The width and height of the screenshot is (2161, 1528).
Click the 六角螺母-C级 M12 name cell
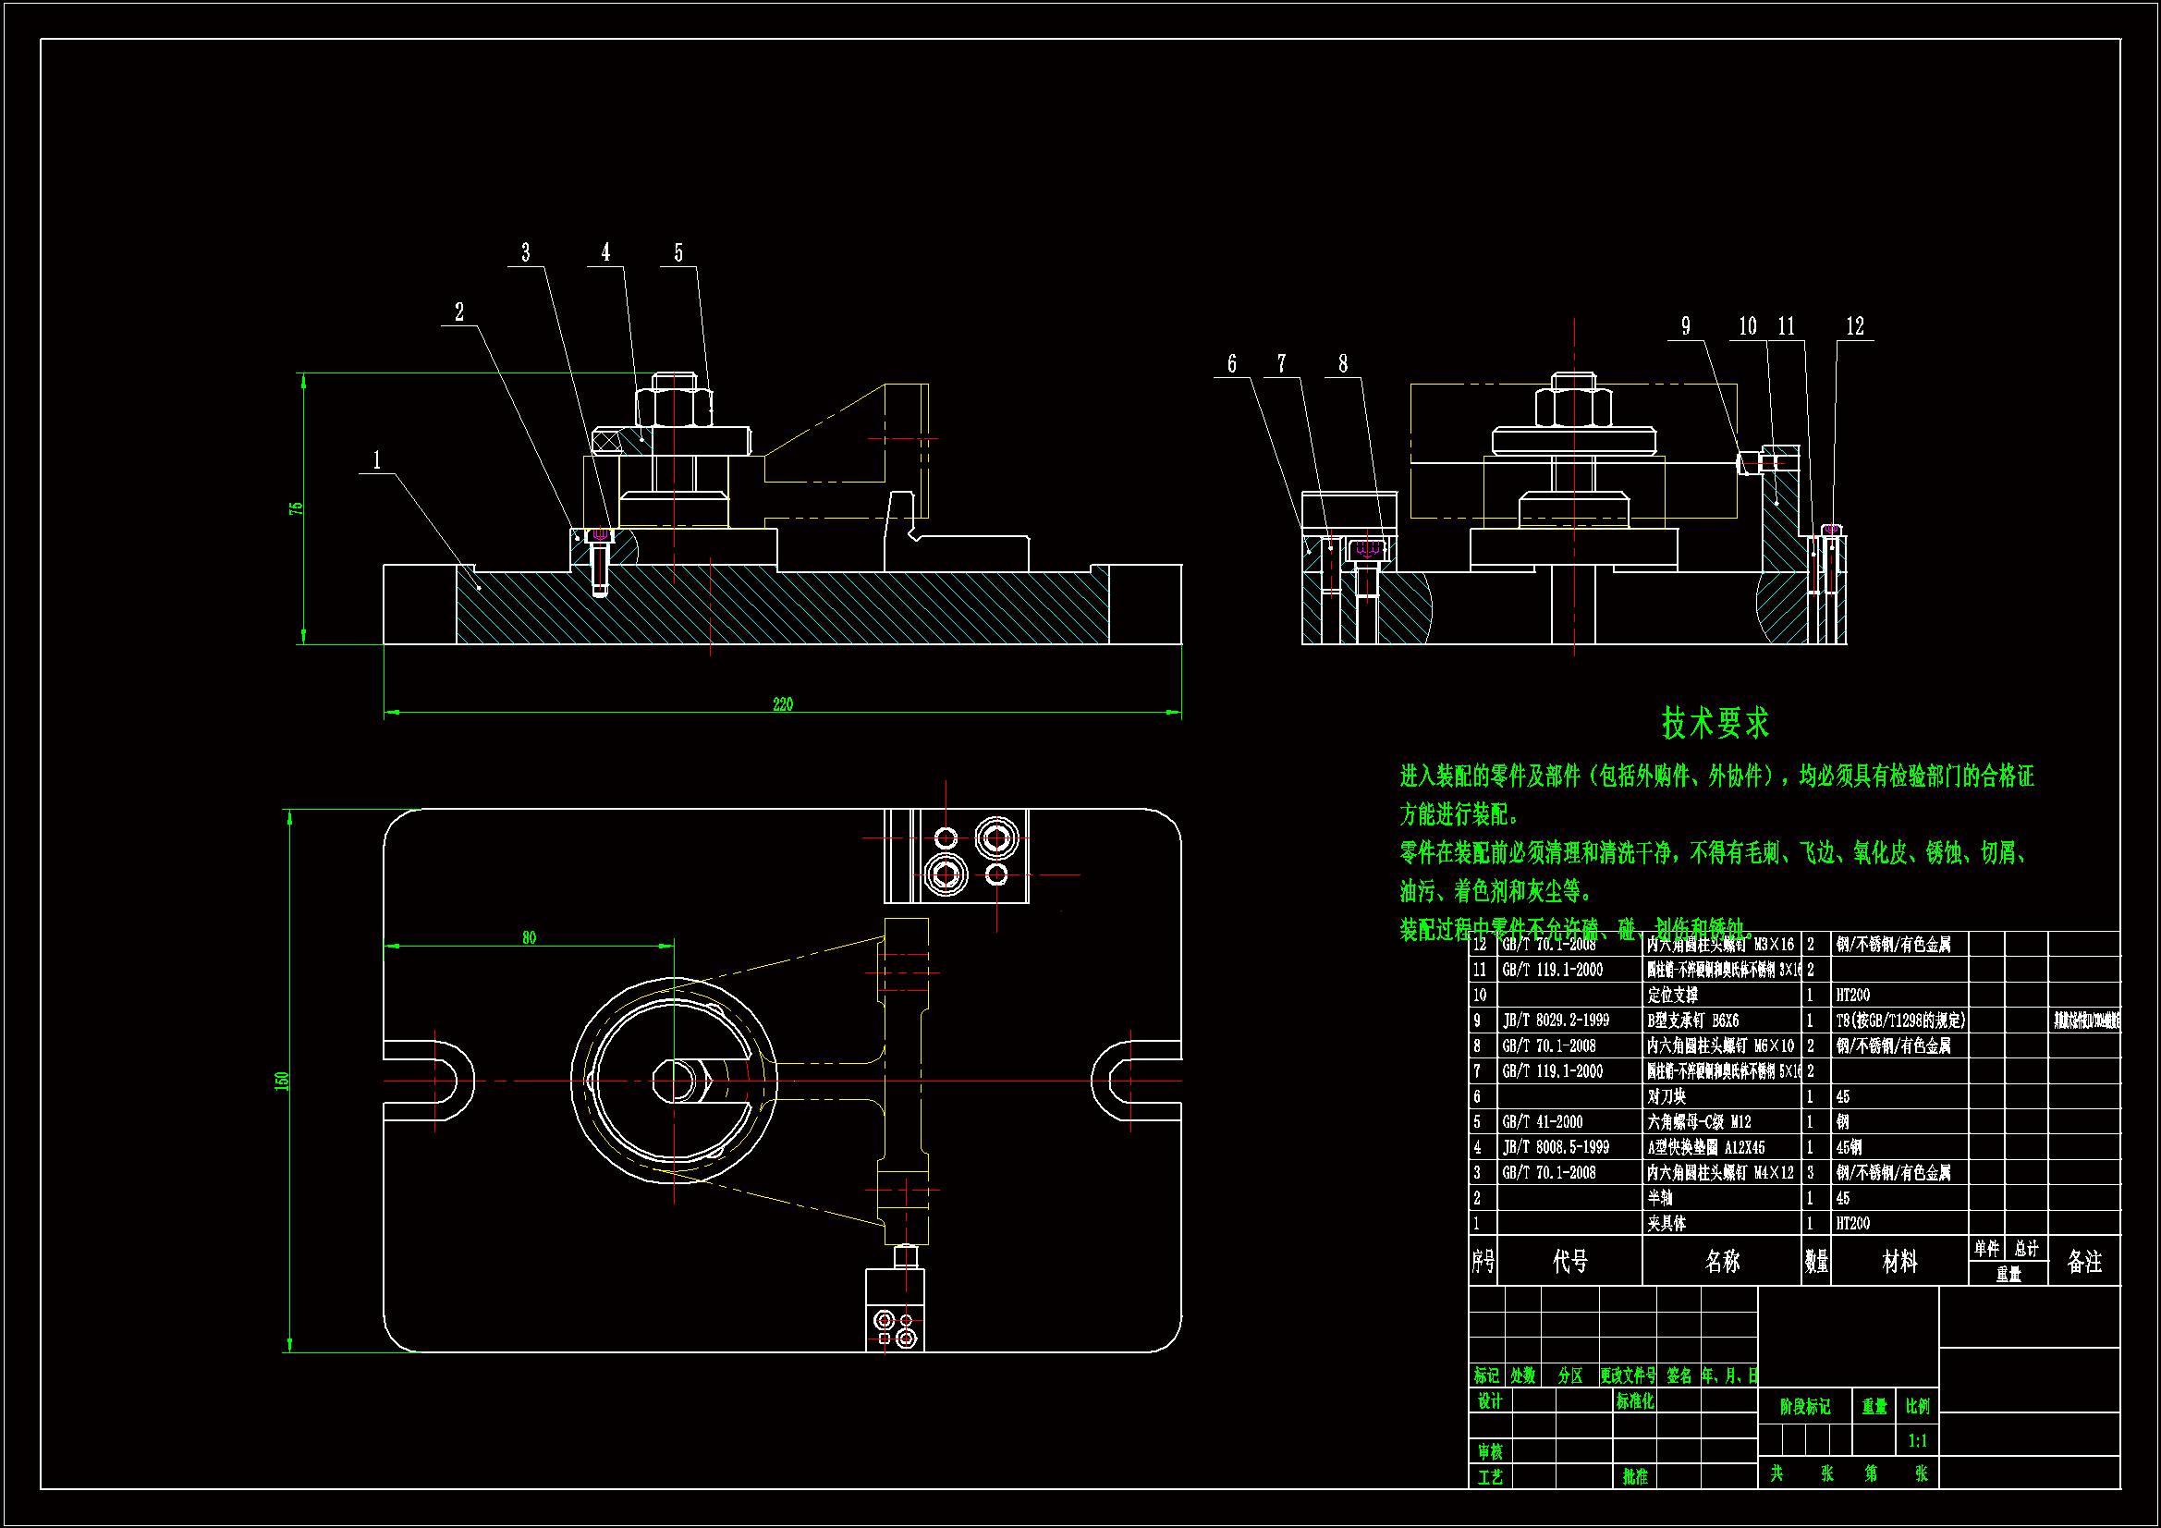[x=1698, y=1121]
